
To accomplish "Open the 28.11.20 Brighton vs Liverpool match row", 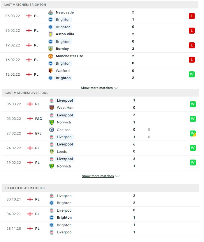I will click(101, 229).
